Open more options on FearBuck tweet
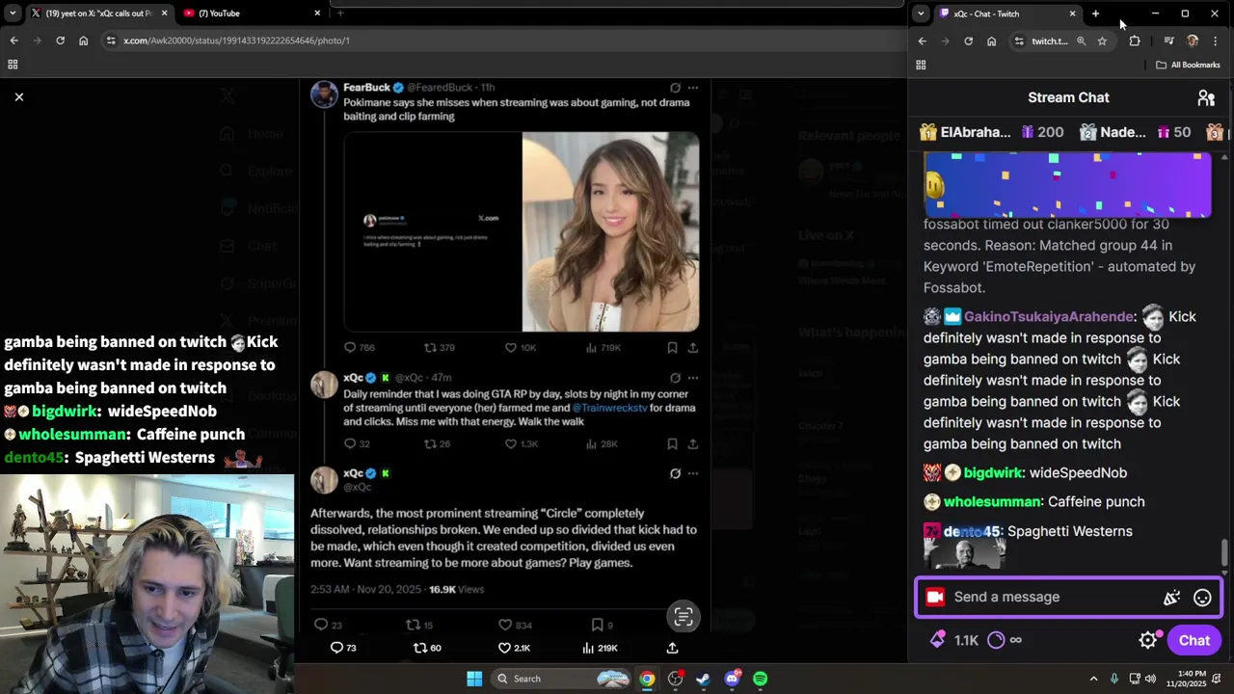Screen dimensions: 1234x694 692,88
